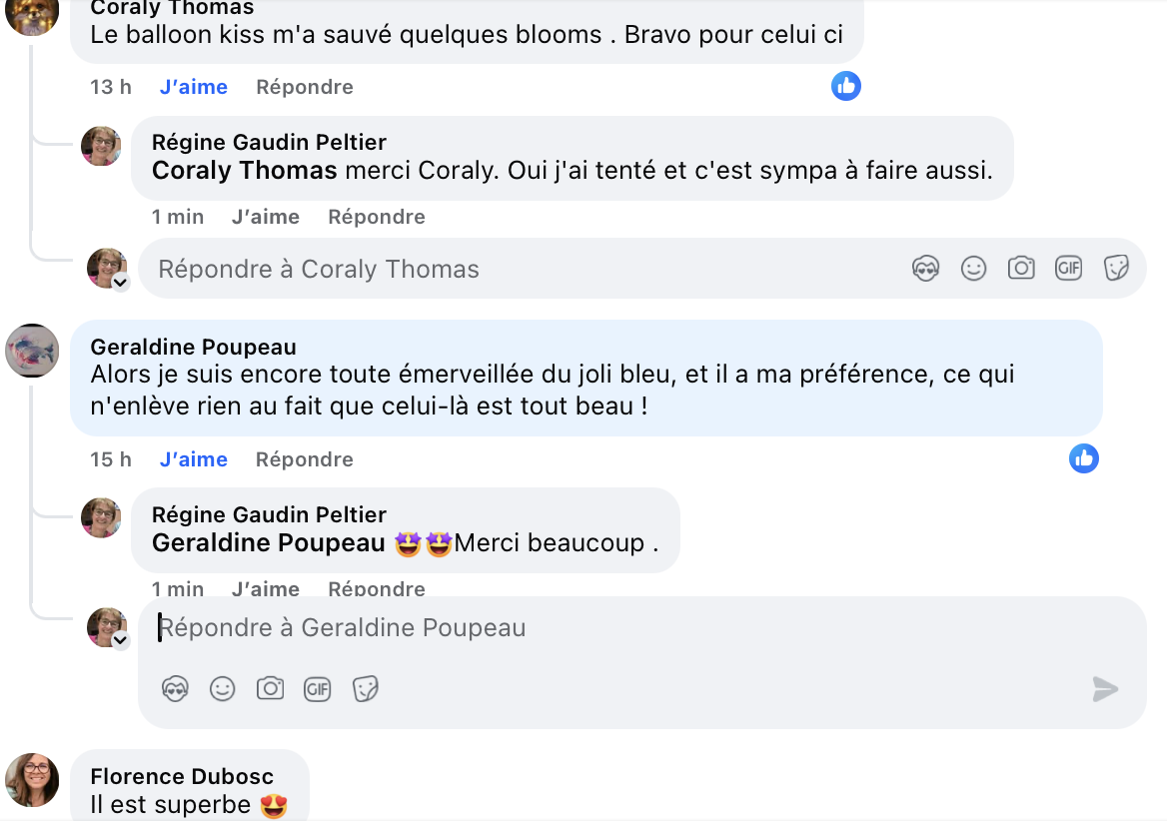This screenshot has height=821, width=1167.
Task: Open avatar sticker picker in Coraly reply box
Action: coord(926,269)
